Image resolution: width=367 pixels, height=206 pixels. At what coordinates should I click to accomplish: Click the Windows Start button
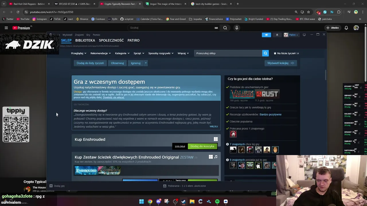141,201
